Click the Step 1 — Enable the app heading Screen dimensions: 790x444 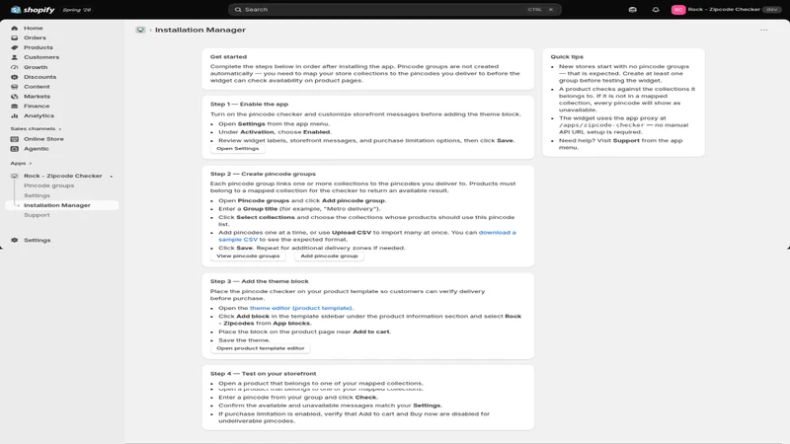click(x=249, y=105)
